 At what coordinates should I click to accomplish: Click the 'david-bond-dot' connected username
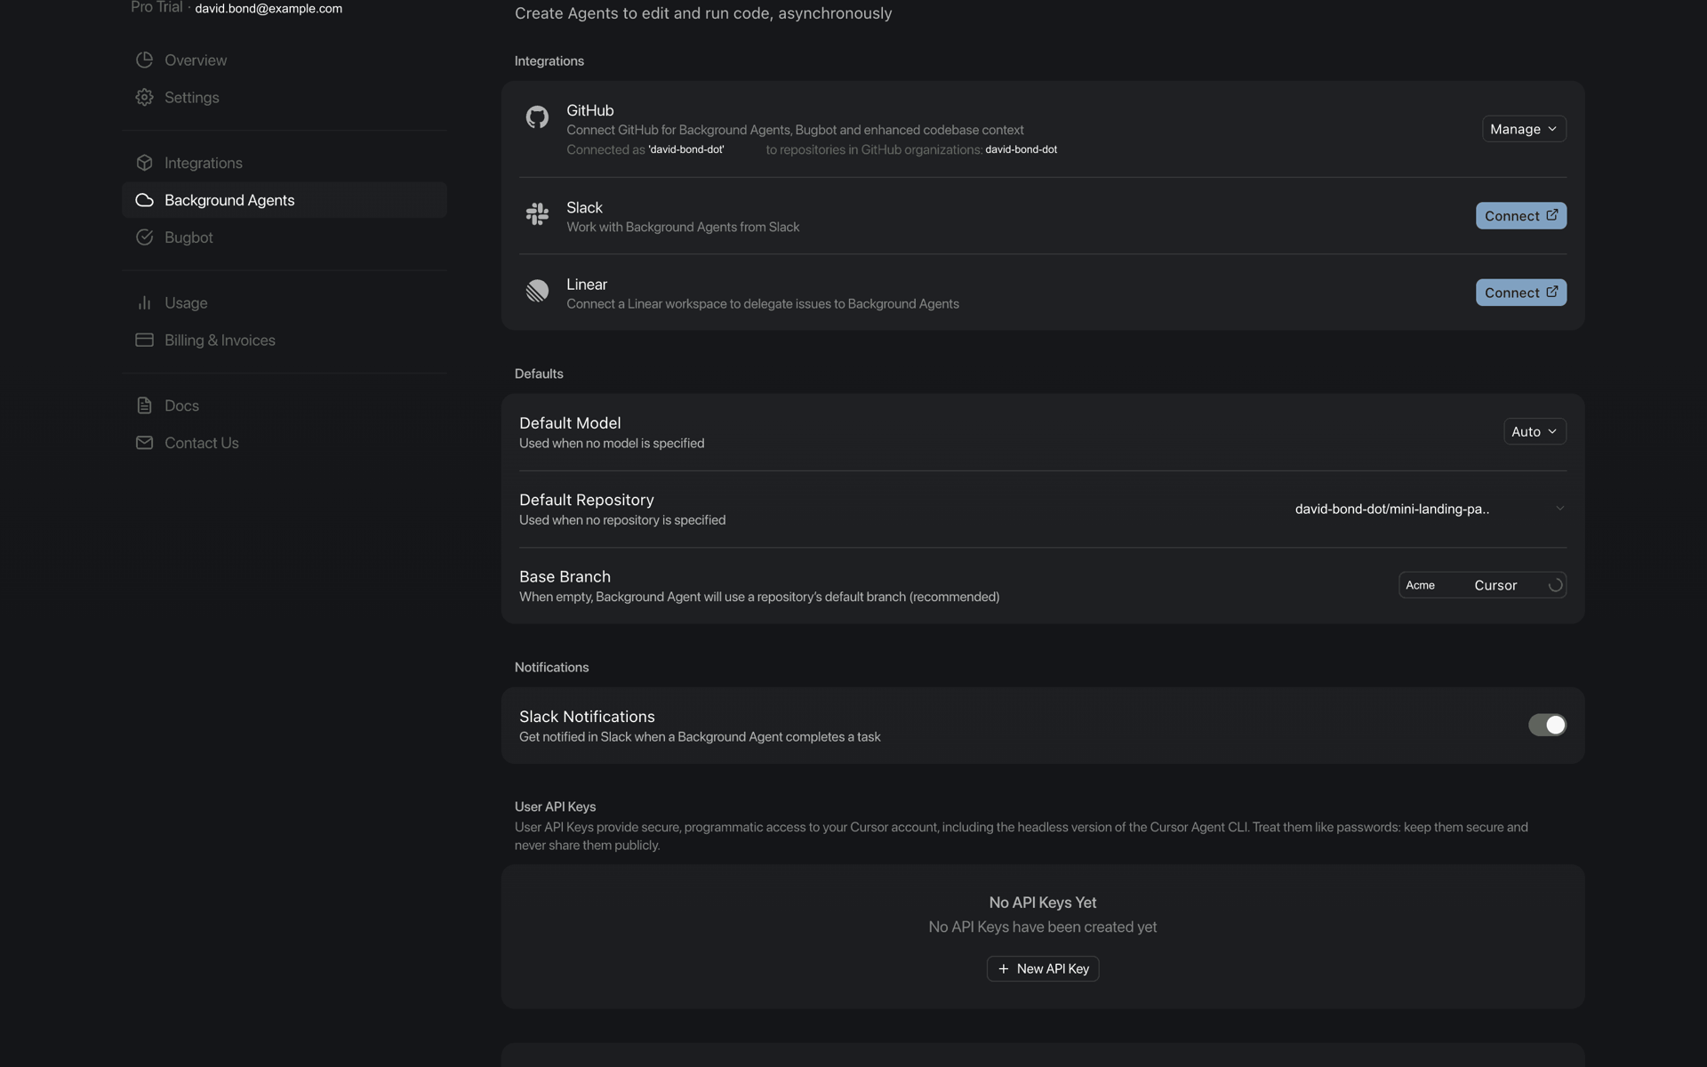pyautogui.click(x=685, y=149)
